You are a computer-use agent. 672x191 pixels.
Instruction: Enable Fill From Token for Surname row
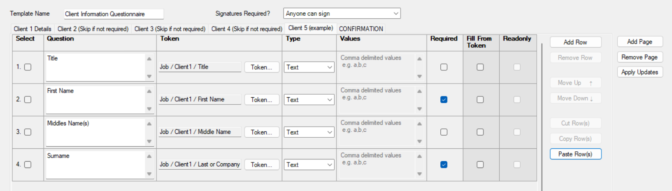[x=480, y=165]
